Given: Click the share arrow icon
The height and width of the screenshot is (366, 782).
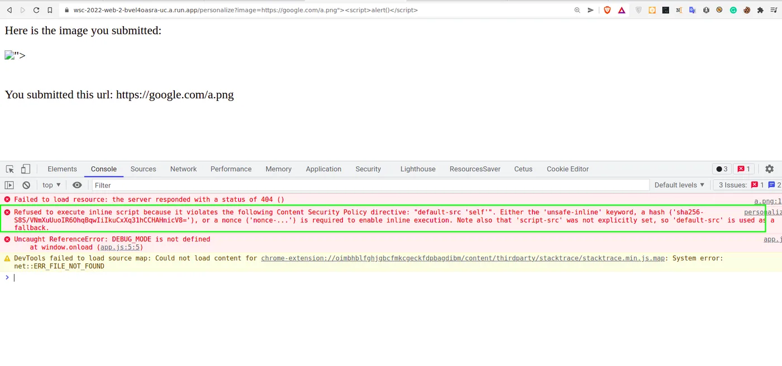Looking at the screenshot, I should [x=590, y=10].
